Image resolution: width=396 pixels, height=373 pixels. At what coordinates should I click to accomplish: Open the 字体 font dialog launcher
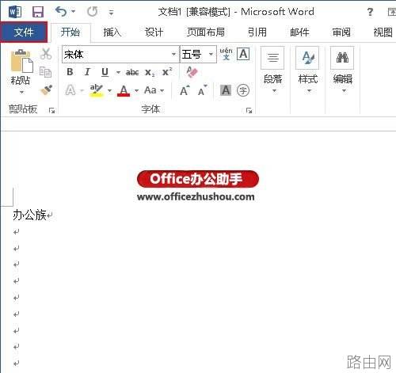(249, 111)
